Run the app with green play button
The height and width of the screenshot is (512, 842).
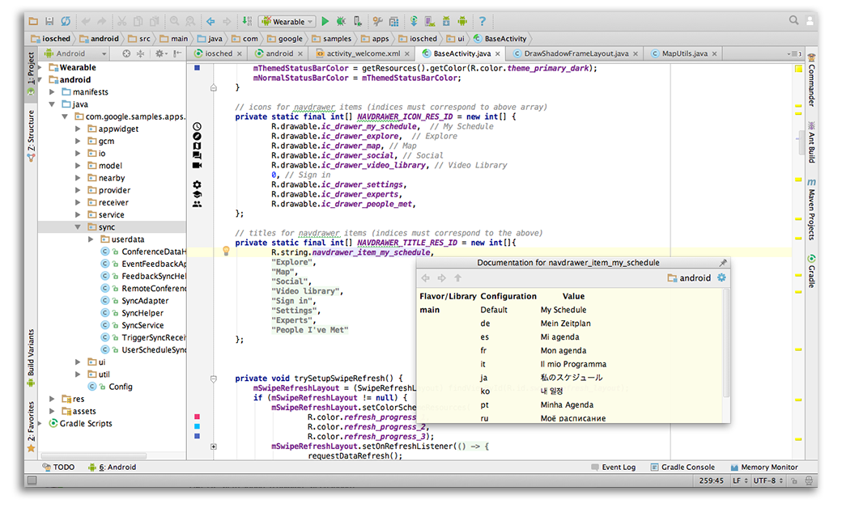coord(325,22)
